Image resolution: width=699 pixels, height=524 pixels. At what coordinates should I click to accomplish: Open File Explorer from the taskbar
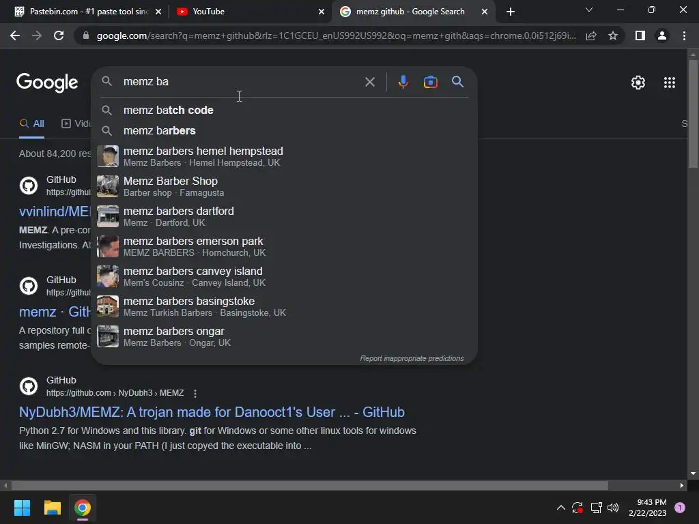coord(52,508)
